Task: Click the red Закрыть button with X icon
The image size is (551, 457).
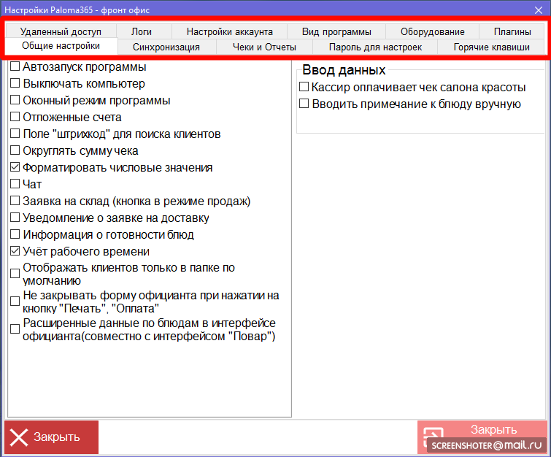Action: [x=52, y=437]
